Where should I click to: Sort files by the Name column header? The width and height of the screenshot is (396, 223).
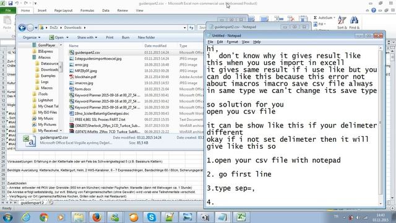74,46
